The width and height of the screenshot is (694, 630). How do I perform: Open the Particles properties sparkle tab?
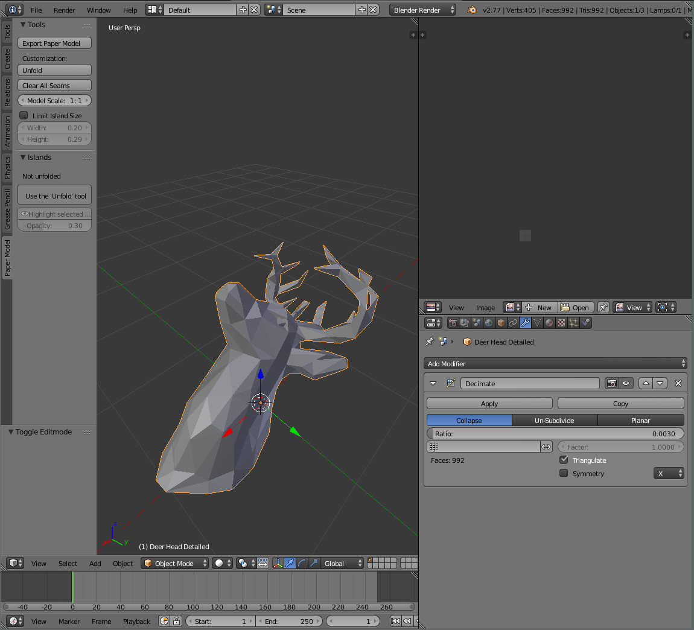click(x=573, y=323)
